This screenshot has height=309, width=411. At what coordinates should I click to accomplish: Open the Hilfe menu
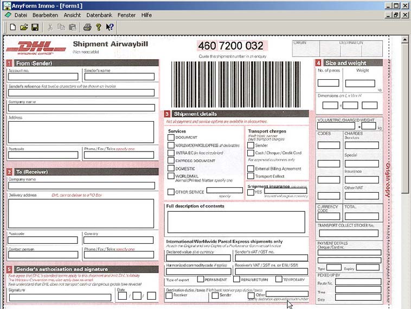(x=146, y=15)
